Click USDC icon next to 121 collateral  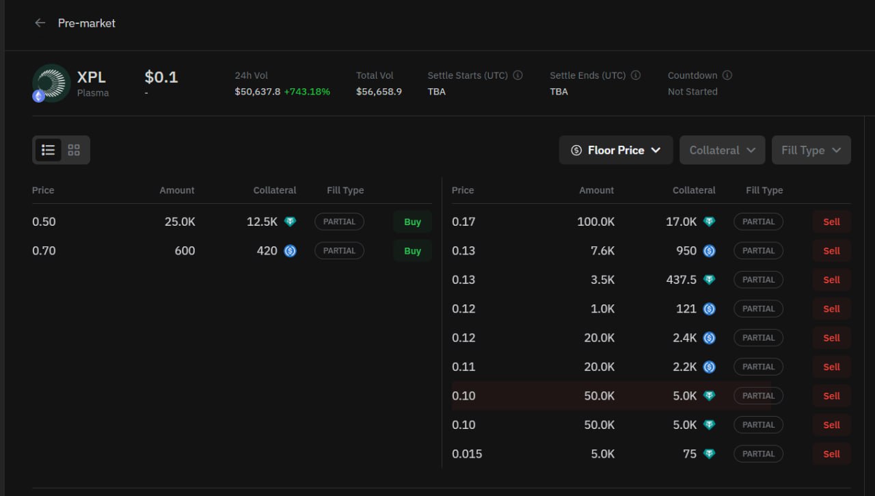710,309
